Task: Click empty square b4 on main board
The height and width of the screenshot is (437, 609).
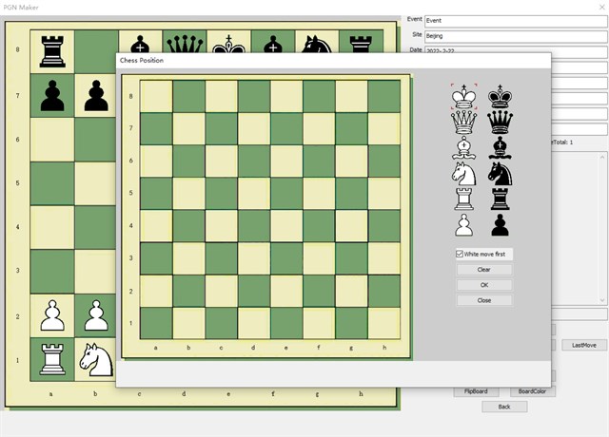Action: pos(96,227)
